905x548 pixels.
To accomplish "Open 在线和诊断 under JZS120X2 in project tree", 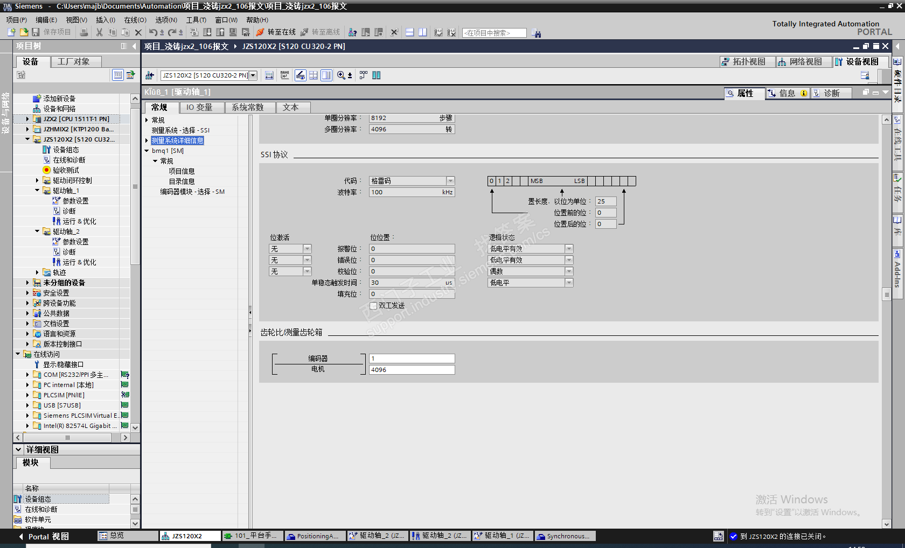I will (69, 160).
